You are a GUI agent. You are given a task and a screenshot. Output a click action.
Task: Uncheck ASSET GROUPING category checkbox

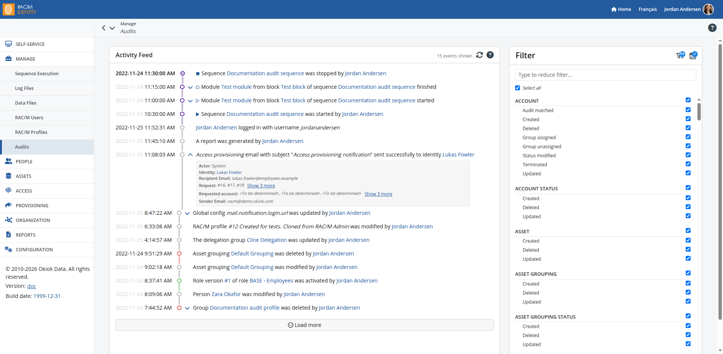tap(688, 273)
